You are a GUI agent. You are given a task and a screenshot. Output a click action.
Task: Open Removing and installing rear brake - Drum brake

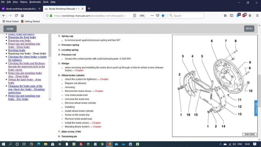(24, 45)
